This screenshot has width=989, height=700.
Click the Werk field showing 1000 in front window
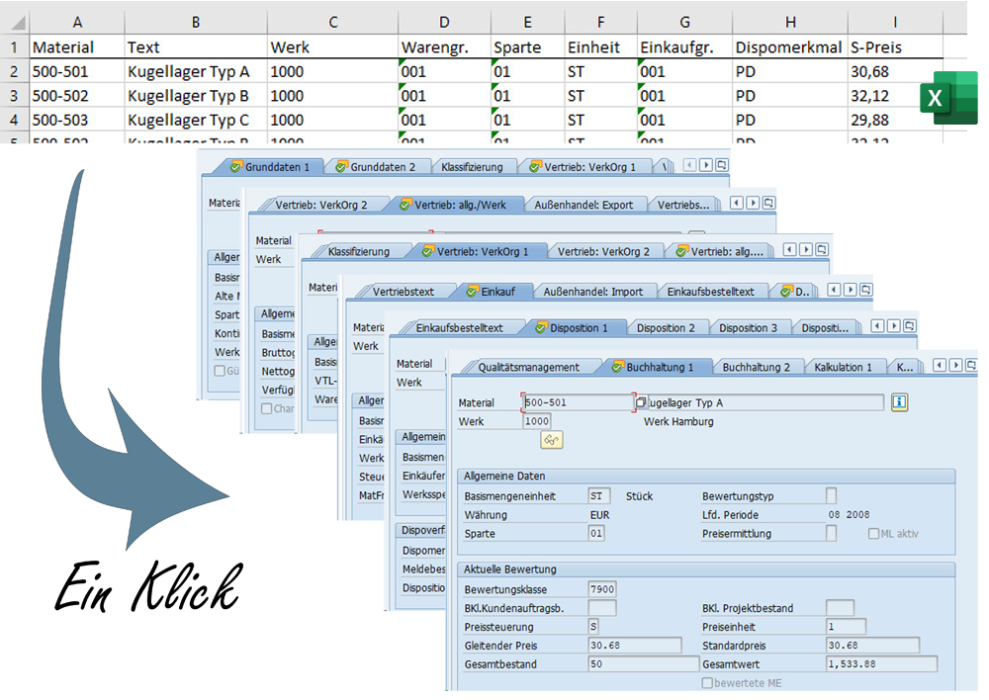pos(537,420)
